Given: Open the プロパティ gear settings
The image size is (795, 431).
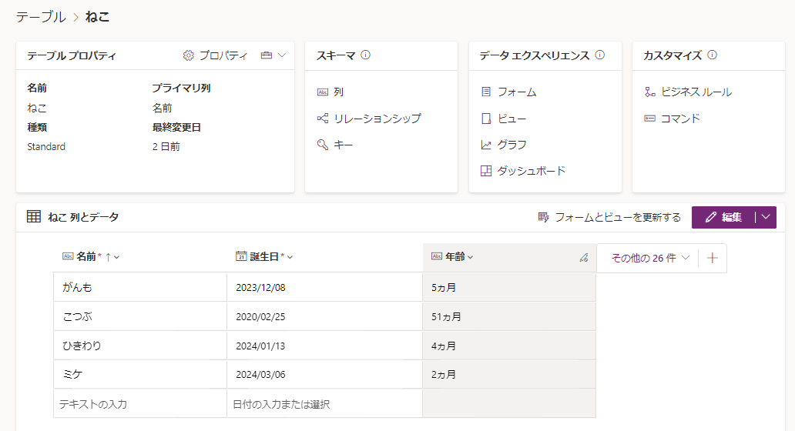Looking at the screenshot, I should point(215,55).
